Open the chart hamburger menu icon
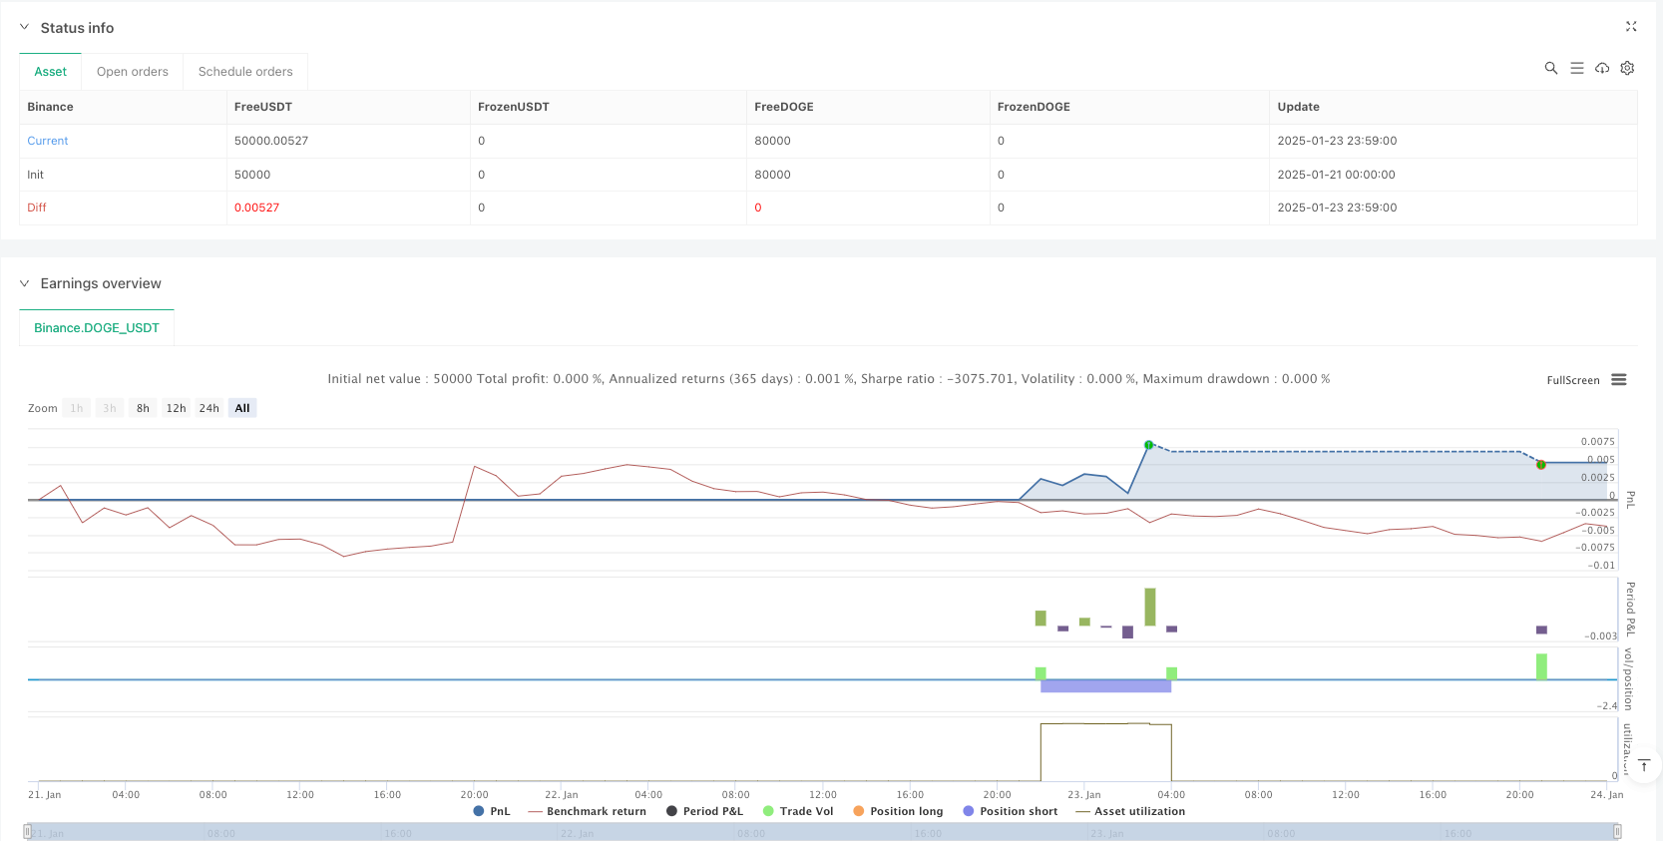 1619,380
